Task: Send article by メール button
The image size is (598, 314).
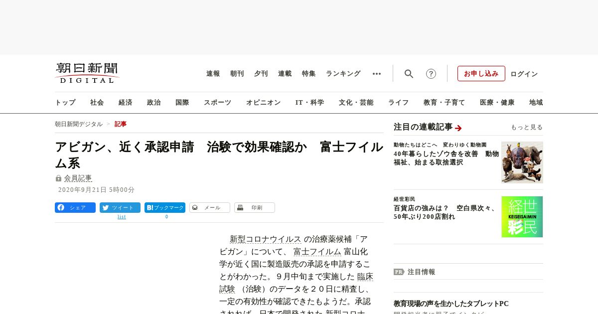Action: tap(210, 208)
